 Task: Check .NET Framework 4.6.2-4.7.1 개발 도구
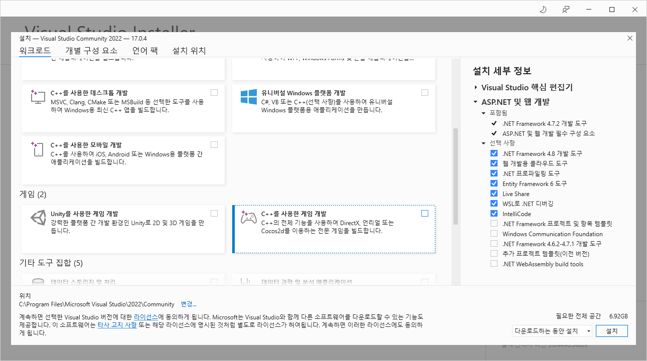(494, 244)
